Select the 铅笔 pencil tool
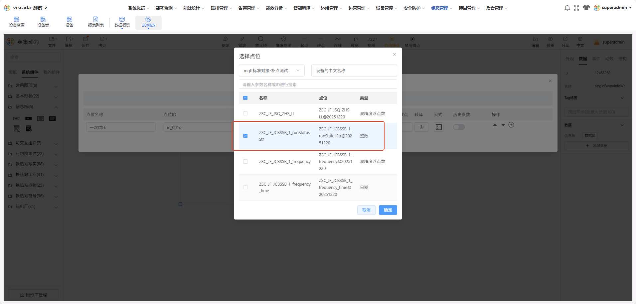The width and height of the screenshot is (636, 304). pyautogui.click(x=242, y=42)
